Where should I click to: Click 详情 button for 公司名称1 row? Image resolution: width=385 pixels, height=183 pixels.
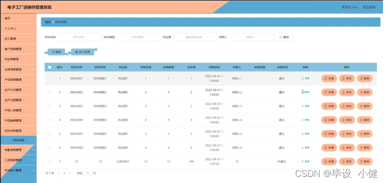point(329,162)
